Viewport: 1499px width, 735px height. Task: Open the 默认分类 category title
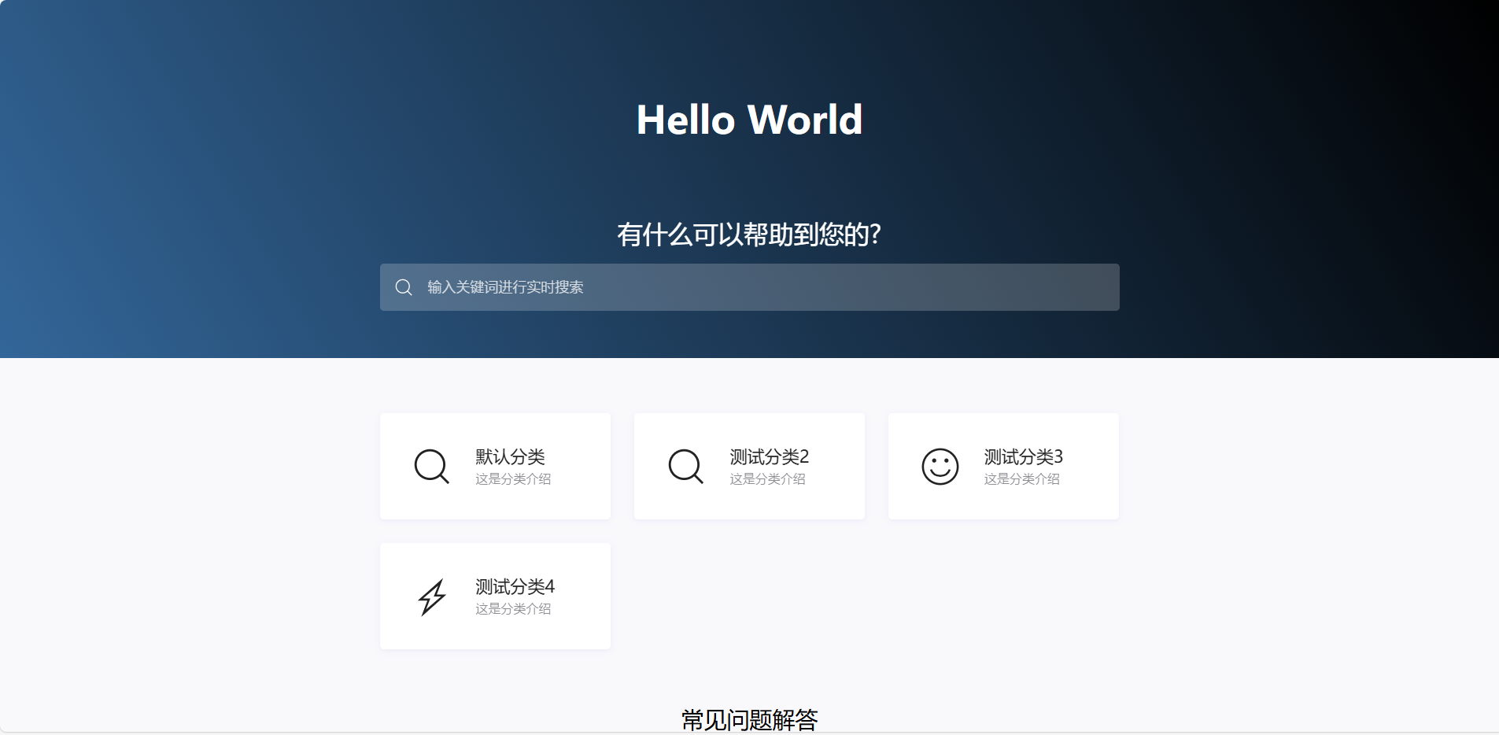click(x=510, y=456)
